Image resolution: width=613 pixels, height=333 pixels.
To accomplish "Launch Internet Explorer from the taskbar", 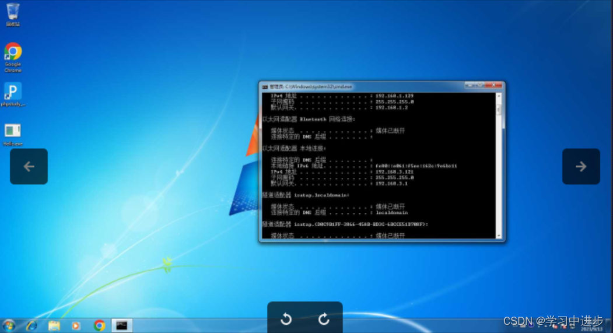I will [x=31, y=325].
